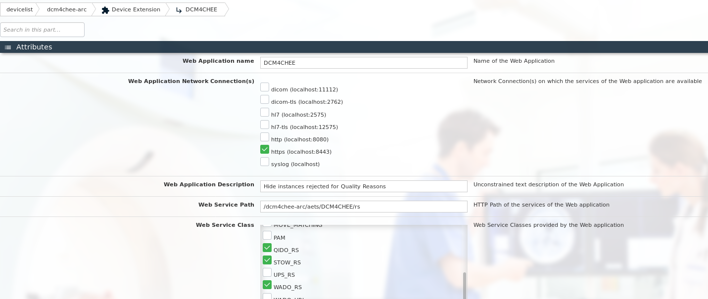Click the Device Extension puzzle piece icon
Viewport: 708px width, 299px height.
pyautogui.click(x=105, y=9)
